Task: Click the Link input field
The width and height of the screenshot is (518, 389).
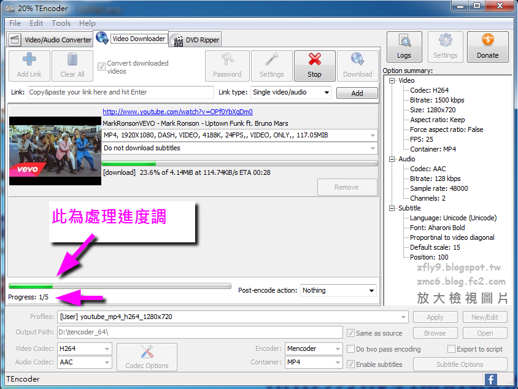Action: pyautogui.click(x=121, y=92)
